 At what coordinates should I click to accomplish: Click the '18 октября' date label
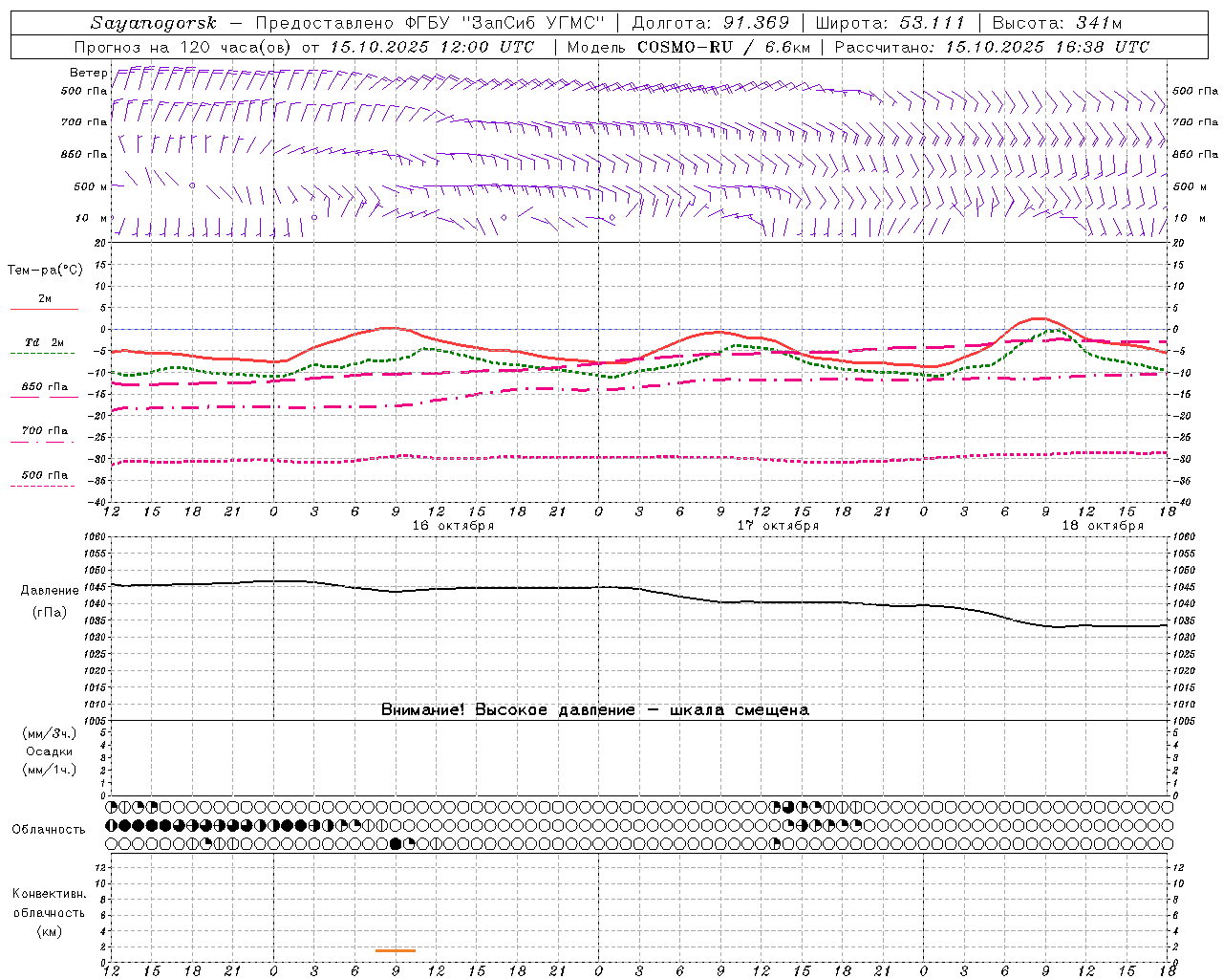point(1103,526)
